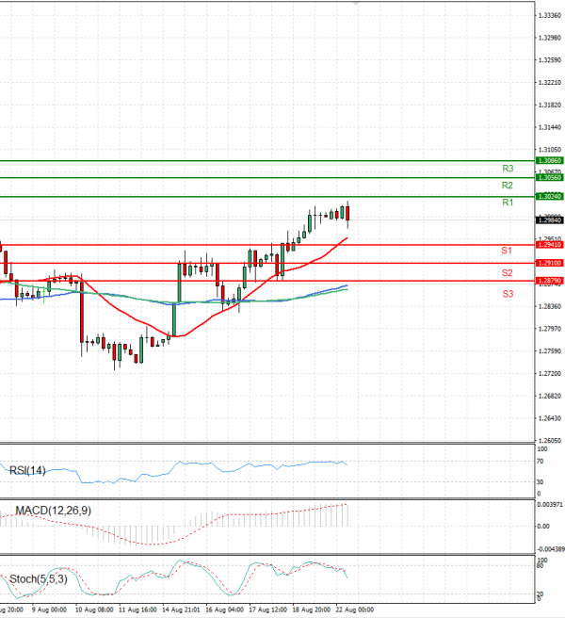565x618 pixels.
Task: Click the RSI scale value 30
Action: [x=541, y=482]
